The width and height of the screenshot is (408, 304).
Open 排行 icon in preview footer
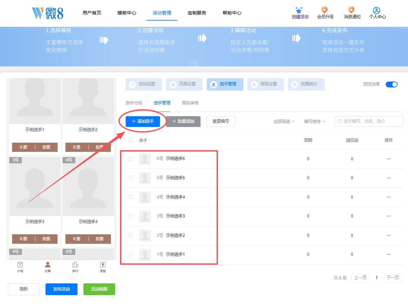pos(75,265)
